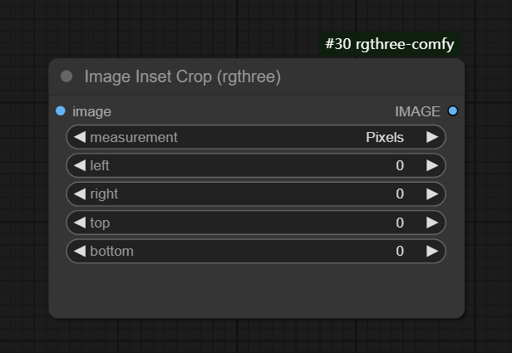
Task: Increase the right inset value
Action: pos(432,194)
